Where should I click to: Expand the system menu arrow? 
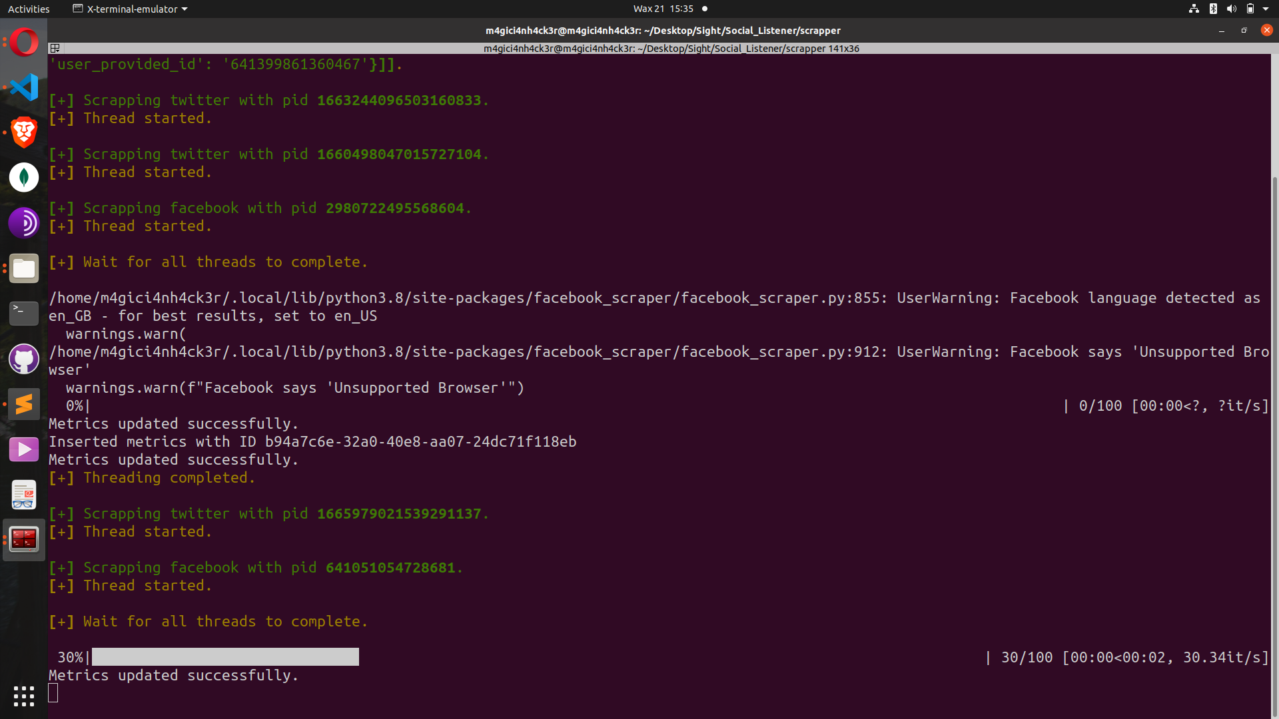(1266, 9)
